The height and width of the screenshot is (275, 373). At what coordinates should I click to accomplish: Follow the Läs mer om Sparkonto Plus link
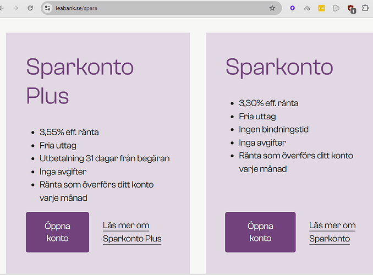132,232
